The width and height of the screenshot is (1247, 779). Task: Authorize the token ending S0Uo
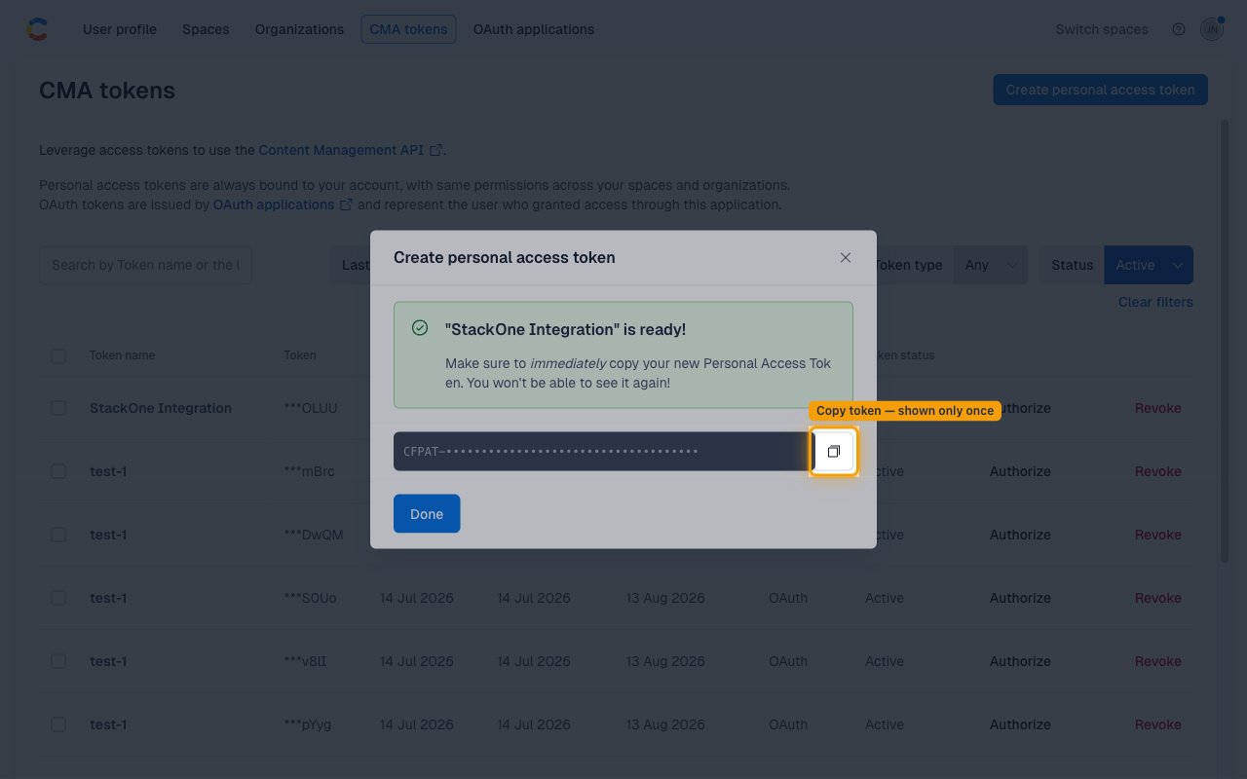[x=1020, y=598]
